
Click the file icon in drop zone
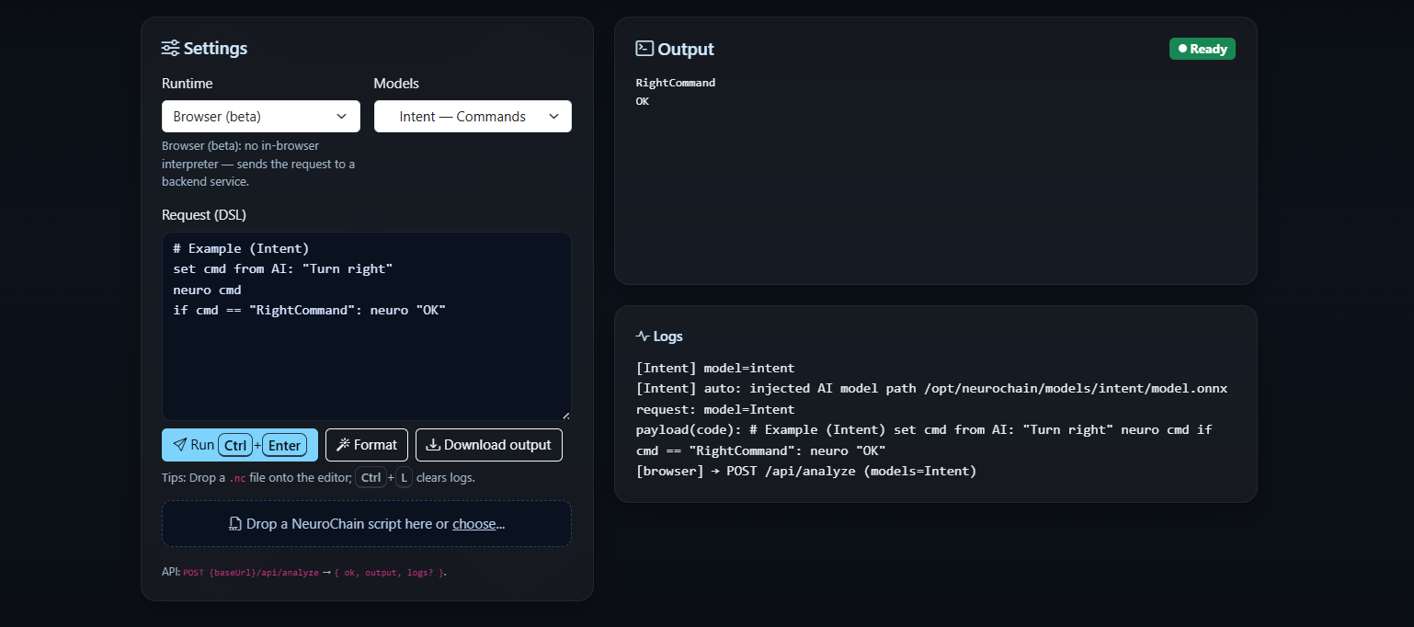[x=235, y=524]
